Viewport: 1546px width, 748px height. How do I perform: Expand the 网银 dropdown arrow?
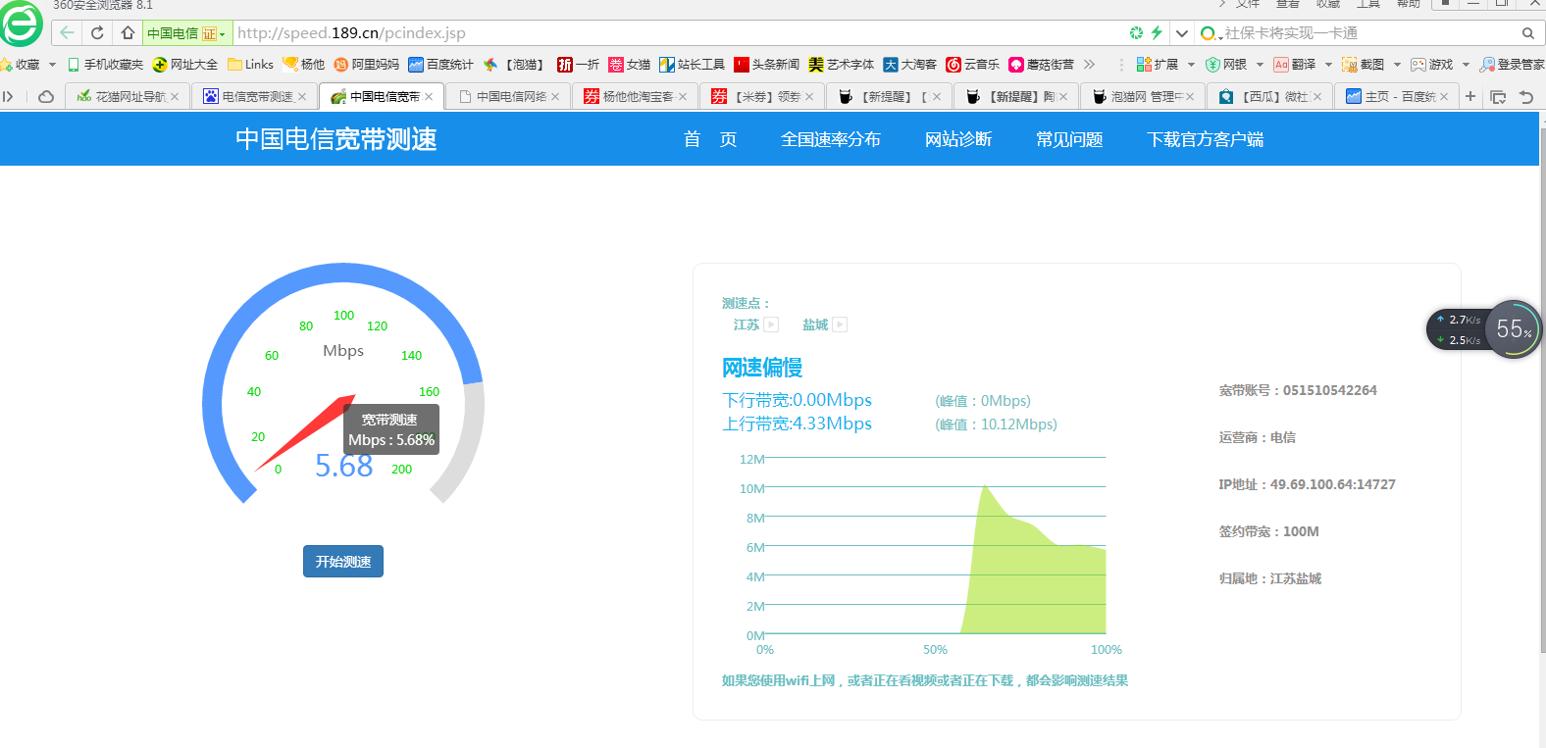pyautogui.click(x=1260, y=65)
